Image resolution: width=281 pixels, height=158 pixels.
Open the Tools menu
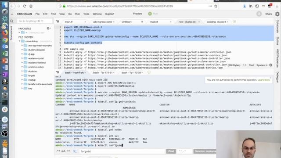86,14
